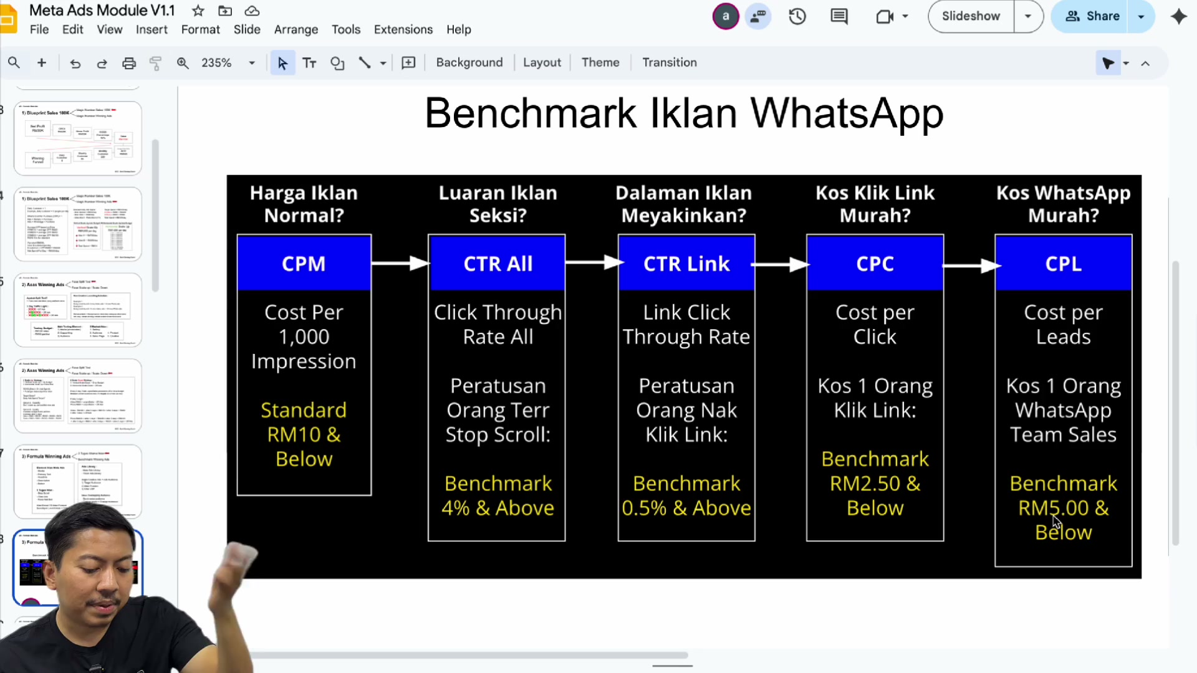Open the Theme button
The height and width of the screenshot is (673, 1197).
(x=600, y=63)
